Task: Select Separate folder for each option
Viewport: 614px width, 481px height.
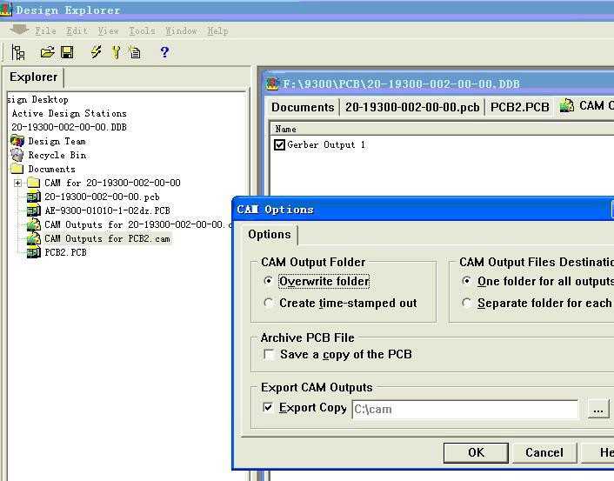Action: point(466,303)
